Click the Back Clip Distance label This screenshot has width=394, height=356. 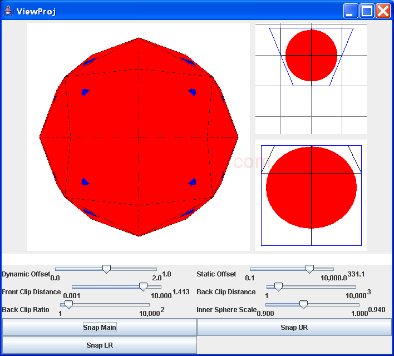coord(226,292)
